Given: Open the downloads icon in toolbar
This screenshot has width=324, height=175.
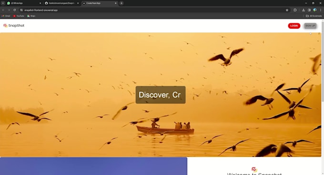Looking at the screenshot, I should pos(304,10).
